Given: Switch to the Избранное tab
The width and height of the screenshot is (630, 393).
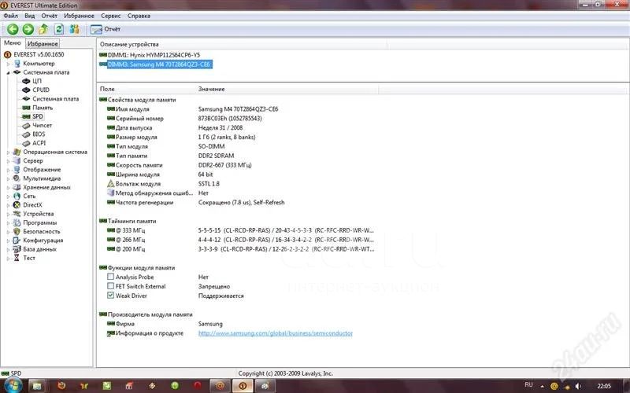Looking at the screenshot, I should point(43,43).
